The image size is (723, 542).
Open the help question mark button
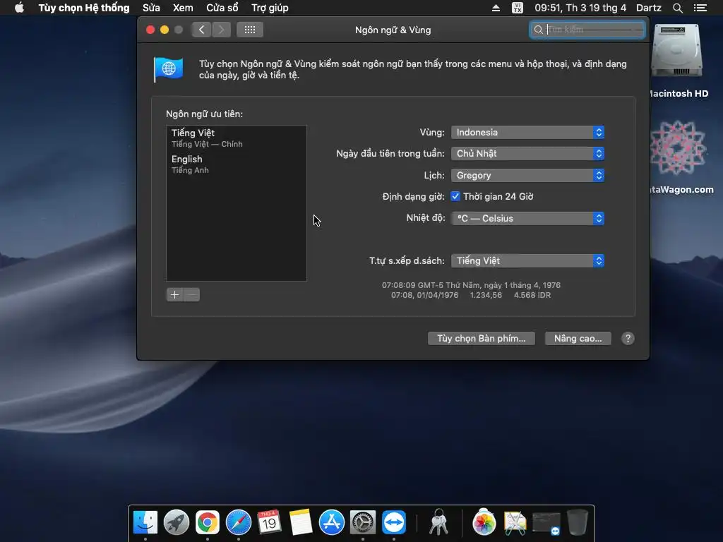point(628,338)
